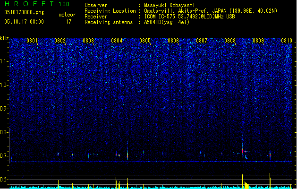Click the 0806 time marker
Screen dimensions: 297x189
tap(173, 41)
